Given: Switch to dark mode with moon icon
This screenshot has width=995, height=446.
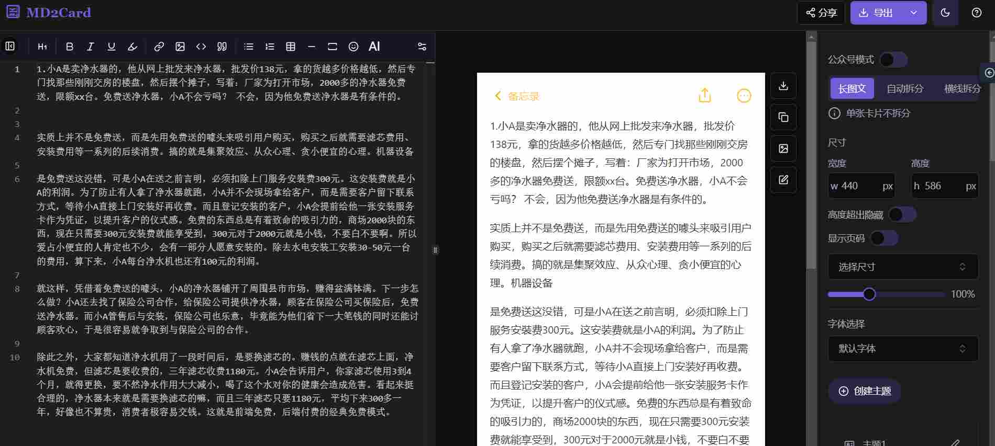Looking at the screenshot, I should [945, 13].
